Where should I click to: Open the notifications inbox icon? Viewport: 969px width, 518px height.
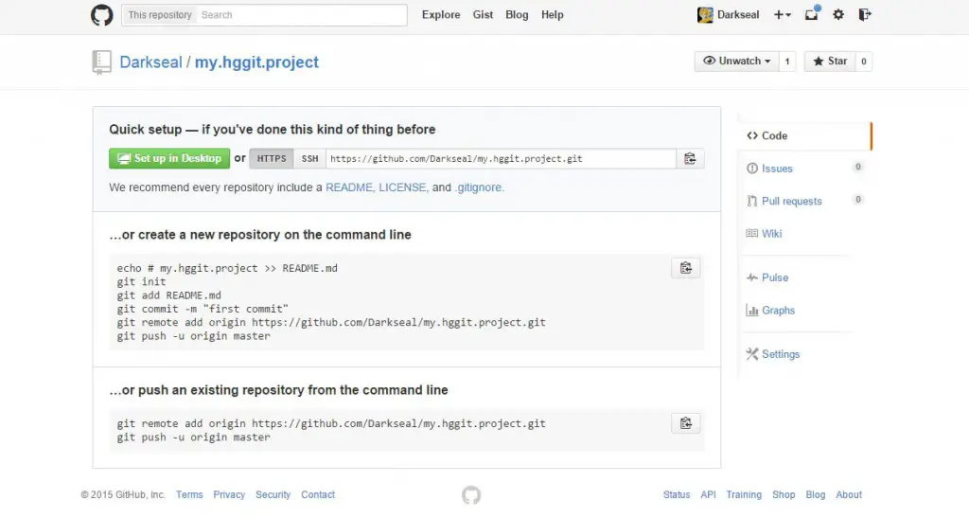811,14
